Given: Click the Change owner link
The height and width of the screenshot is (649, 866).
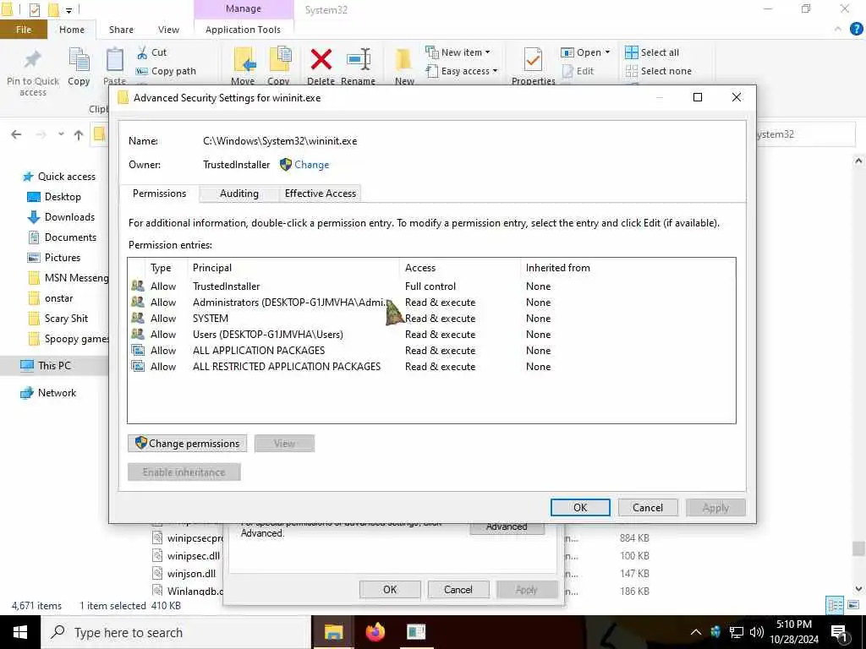Looking at the screenshot, I should (x=311, y=165).
